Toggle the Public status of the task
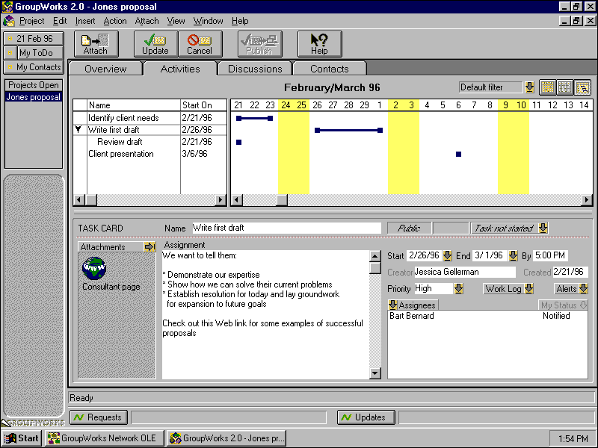 [x=409, y=228]
